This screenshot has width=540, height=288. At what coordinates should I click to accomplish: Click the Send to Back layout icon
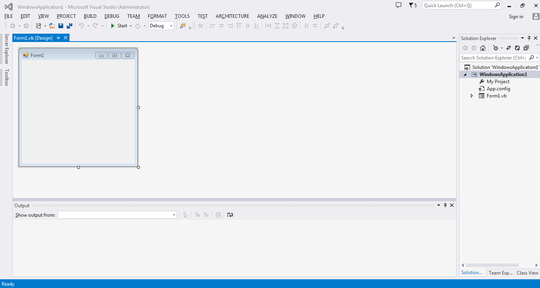[336, 26]
